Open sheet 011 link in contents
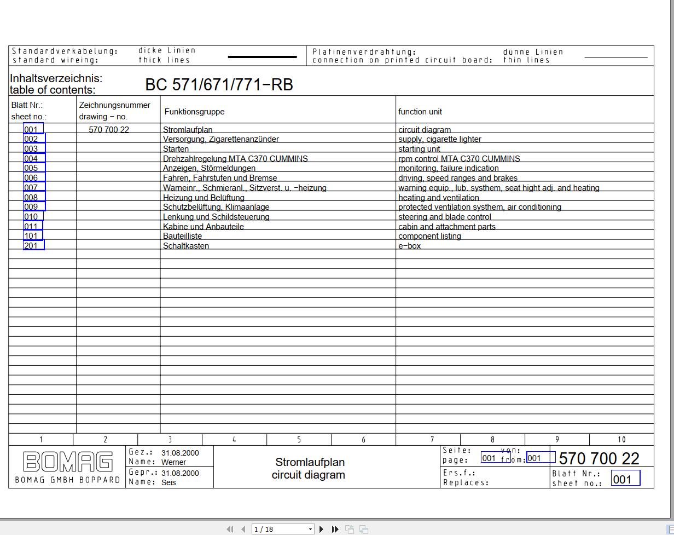This screenshot has height=535, width=674. point(33,226)
